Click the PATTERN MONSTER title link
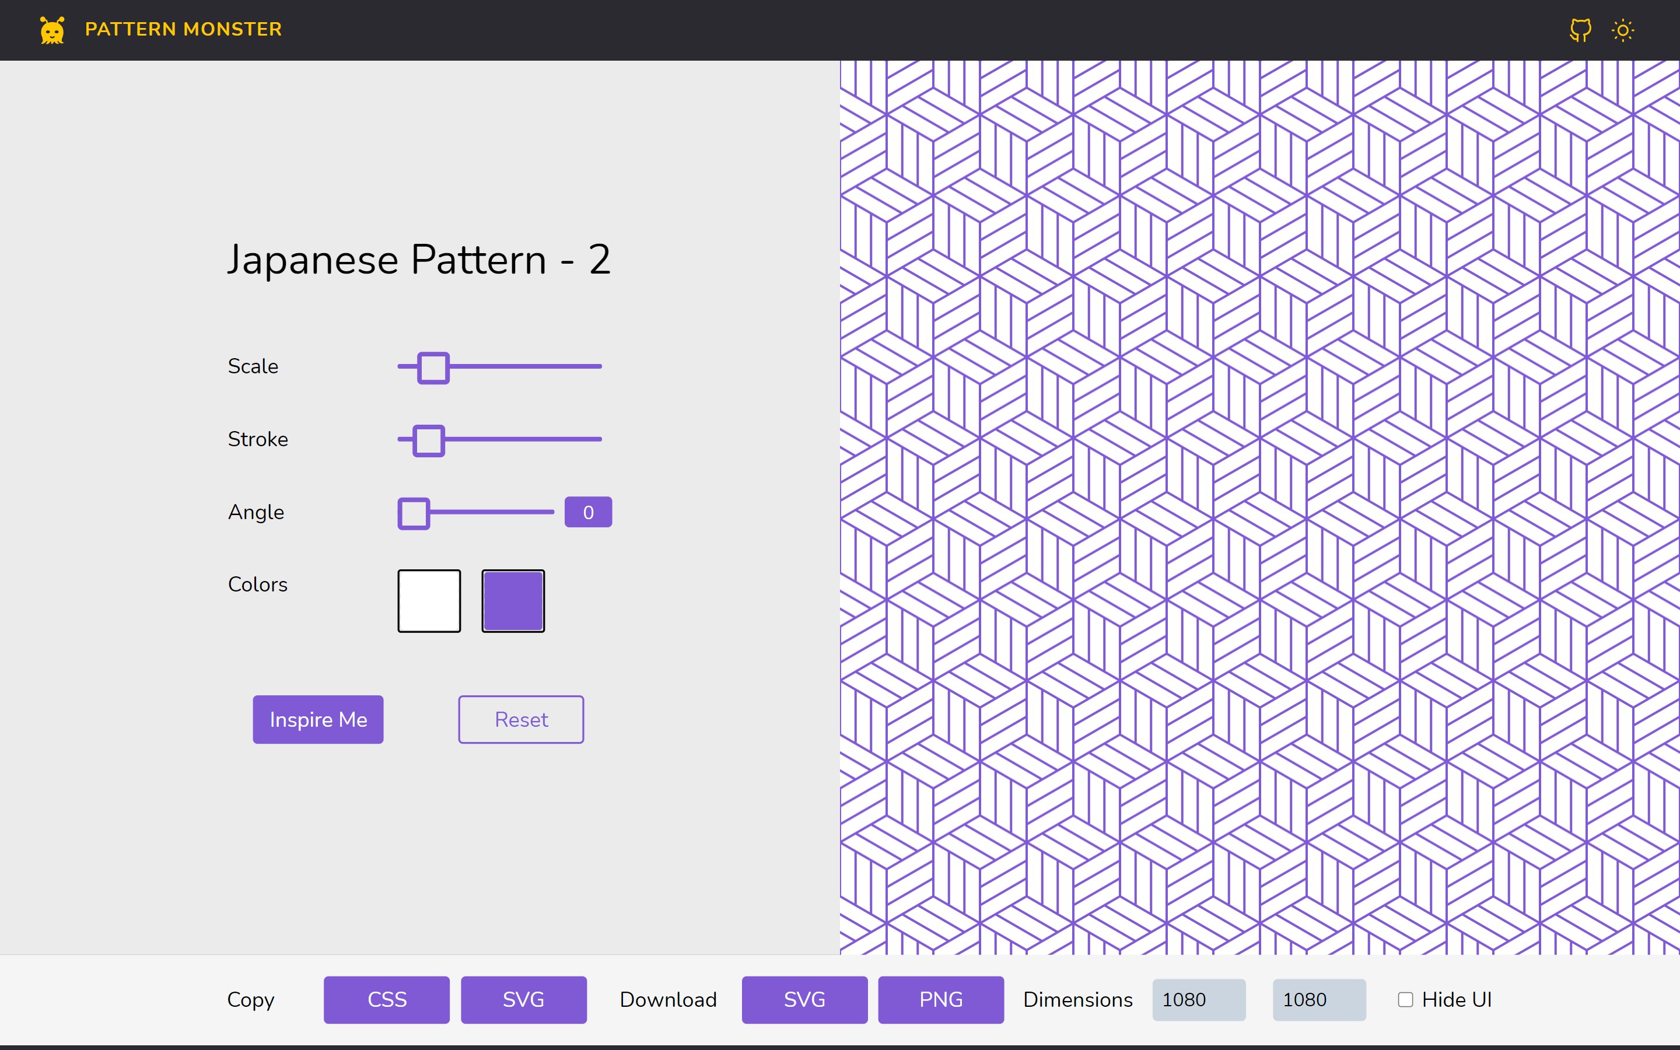 click(x=183, y=29)
